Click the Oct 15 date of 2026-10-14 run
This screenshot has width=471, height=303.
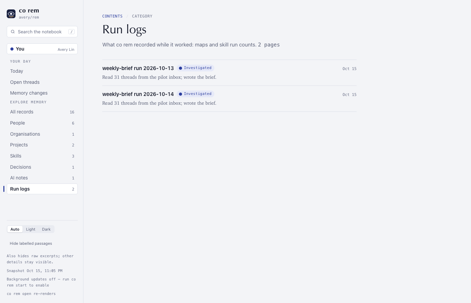pyautogui.click(x=350, y=95)
